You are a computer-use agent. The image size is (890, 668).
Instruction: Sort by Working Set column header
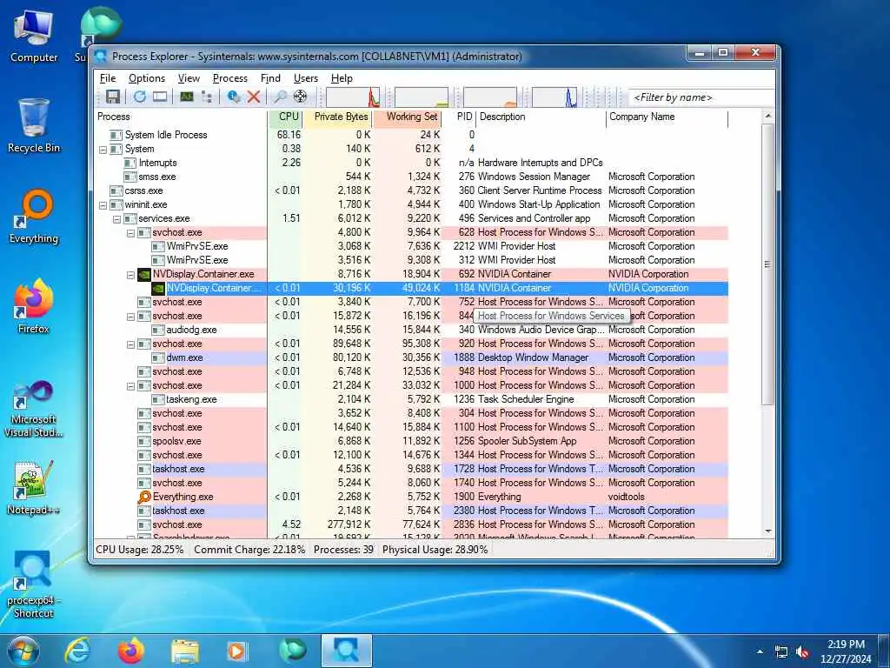[x=407, y=117]
